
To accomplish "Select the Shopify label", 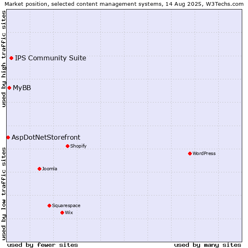I will pos(78,146).
